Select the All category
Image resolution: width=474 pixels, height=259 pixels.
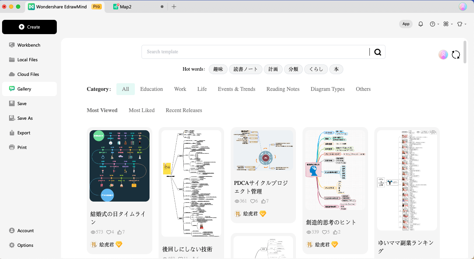[125, 89]
